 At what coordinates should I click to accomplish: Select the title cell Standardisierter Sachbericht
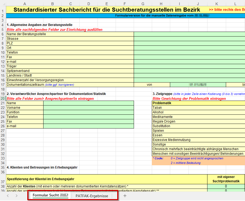point(107,10)
